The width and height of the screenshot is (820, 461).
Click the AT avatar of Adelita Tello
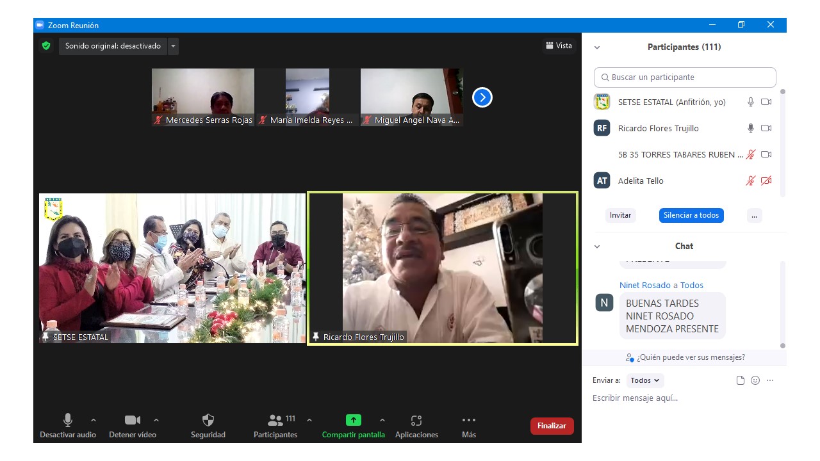[602, 181]
